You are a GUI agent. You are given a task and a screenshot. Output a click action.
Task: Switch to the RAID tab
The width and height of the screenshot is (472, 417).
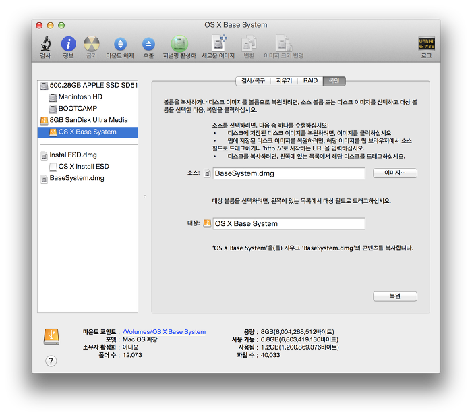pos(310,81)
